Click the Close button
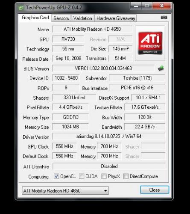The width and height of the screenshot is (190, 214). coord(155,190)
